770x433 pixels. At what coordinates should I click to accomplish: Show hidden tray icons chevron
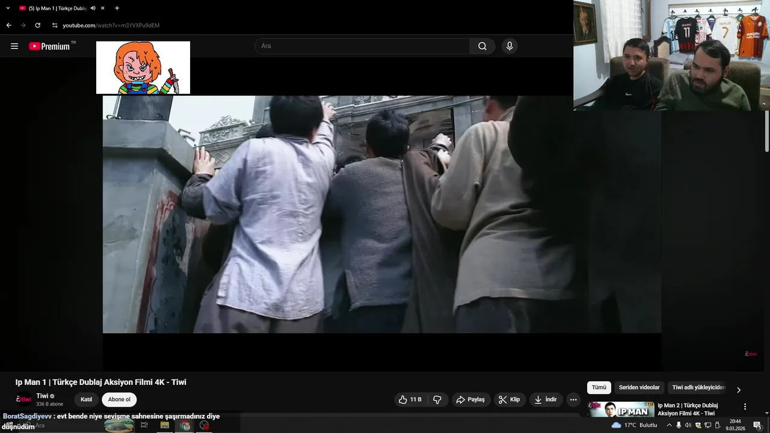tap(669, 425)
